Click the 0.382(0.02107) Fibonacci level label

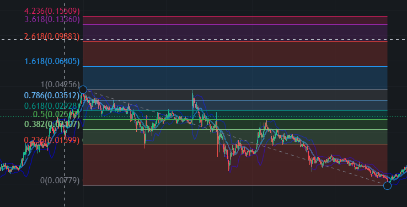tap(52, 124)
